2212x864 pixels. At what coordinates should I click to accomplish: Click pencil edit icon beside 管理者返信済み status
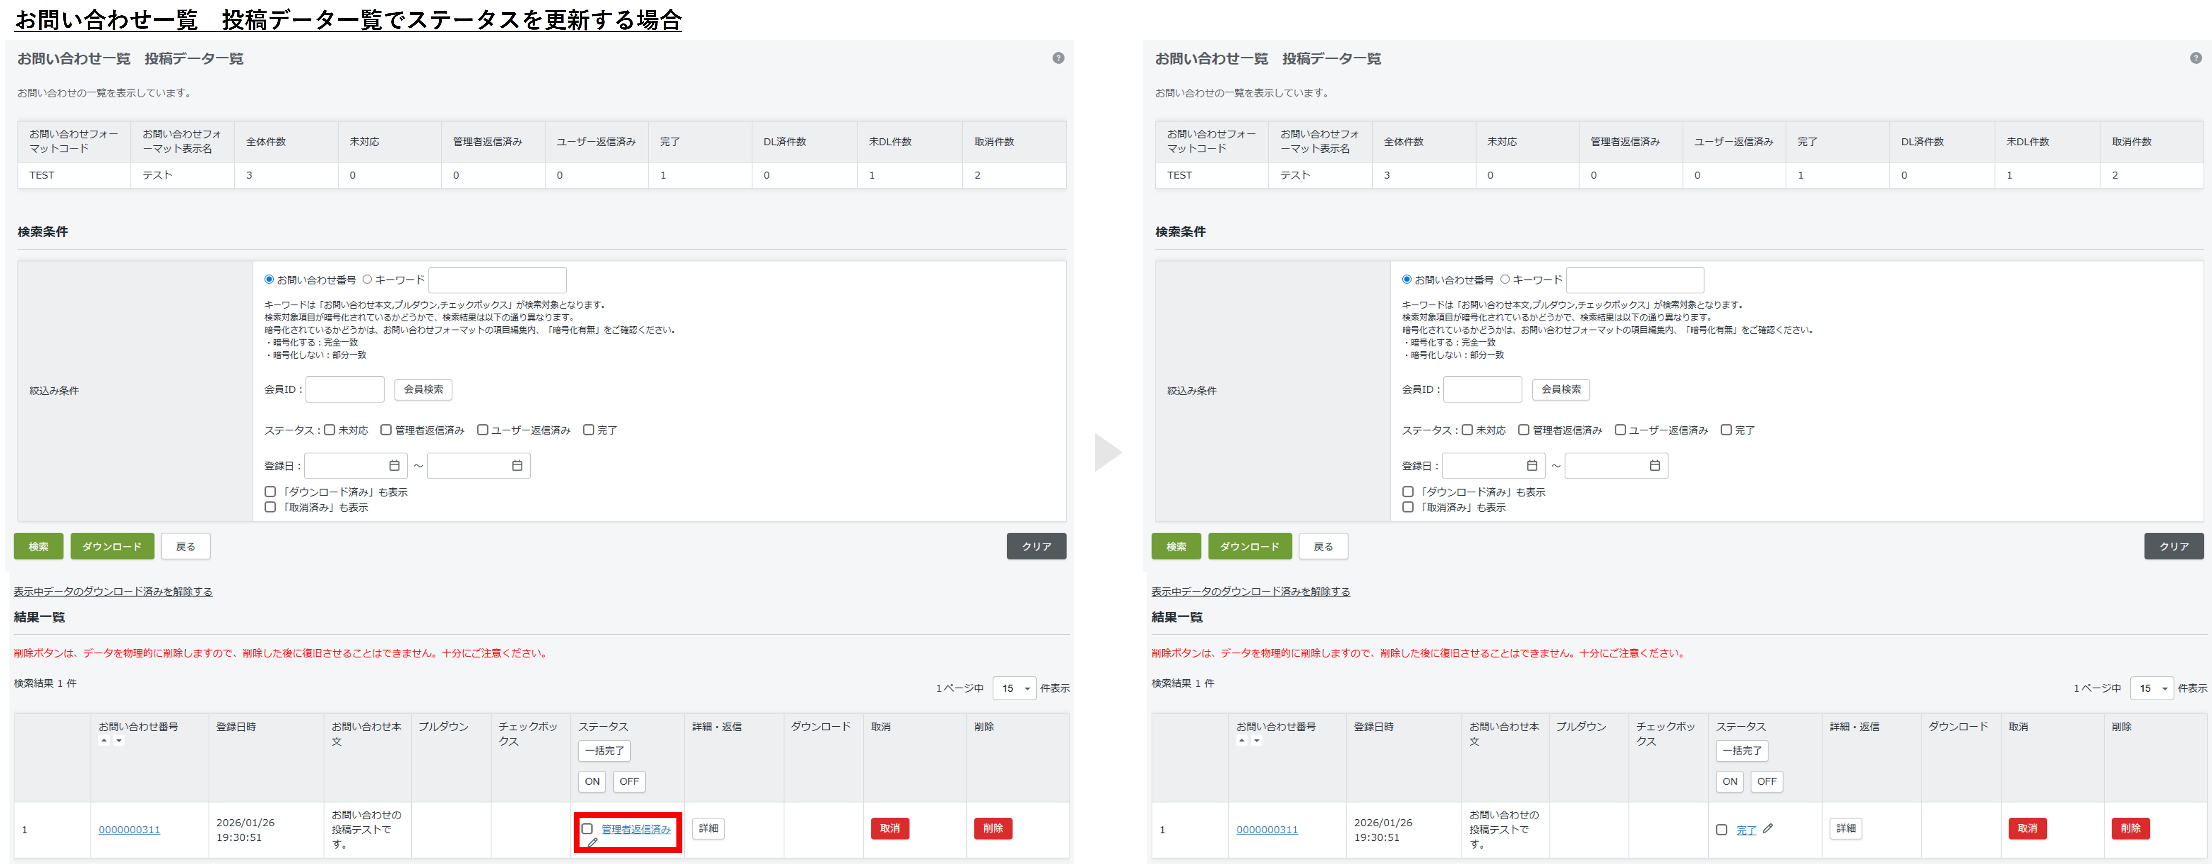[x=592, y=843]
